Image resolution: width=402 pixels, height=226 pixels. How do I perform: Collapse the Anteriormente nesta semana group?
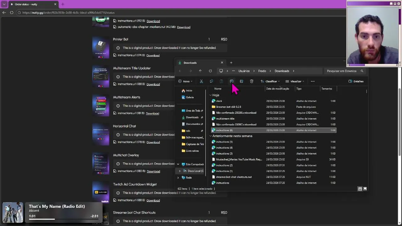tap(210, 136)
